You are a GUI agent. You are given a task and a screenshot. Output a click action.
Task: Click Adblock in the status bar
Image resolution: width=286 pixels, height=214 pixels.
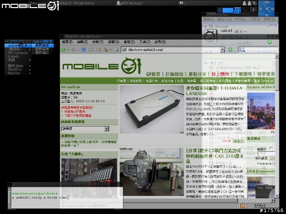pyautogui.click(x=260, y=205)
